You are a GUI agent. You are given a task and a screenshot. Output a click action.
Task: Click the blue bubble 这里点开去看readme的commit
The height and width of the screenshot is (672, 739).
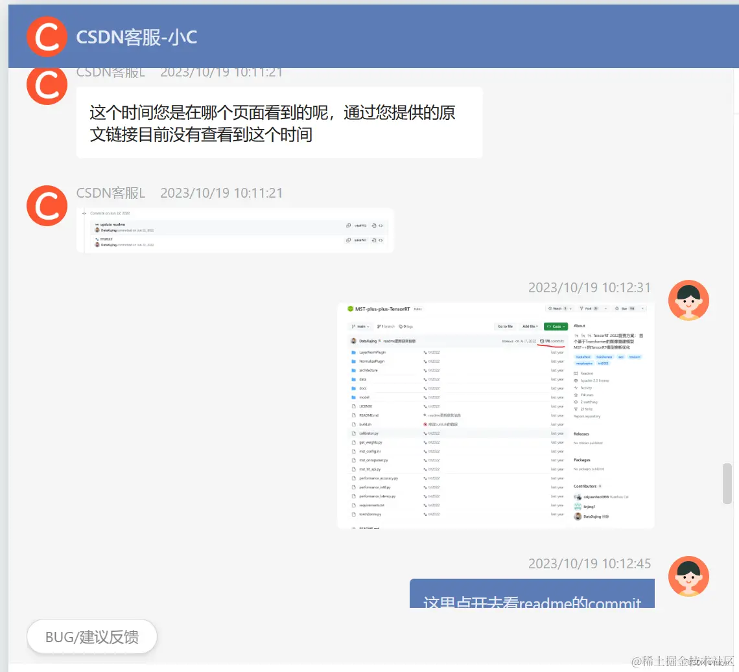coord(532,594)
